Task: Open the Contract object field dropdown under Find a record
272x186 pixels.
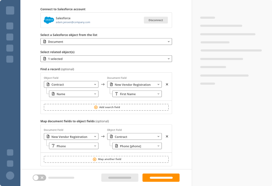Action: [x=71, y=84]
